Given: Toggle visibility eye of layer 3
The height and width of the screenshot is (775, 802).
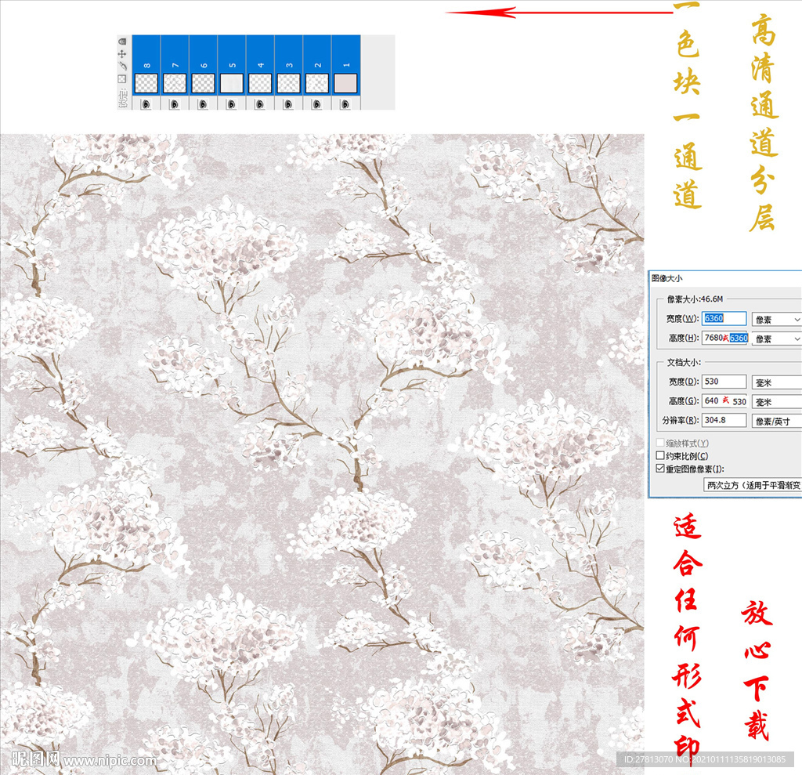Looking at the screenshot, I should pos(288,104).
